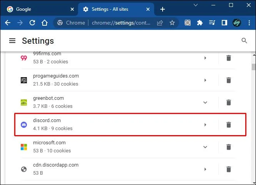Remove greenbot.com data via trash icon
Image resolution: width=256 pixels, height=185 pixels.
(x=229, y=102)
